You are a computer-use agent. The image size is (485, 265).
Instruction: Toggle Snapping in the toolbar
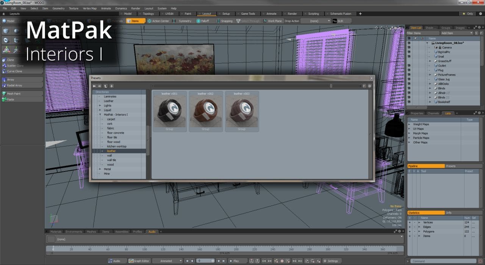click(224, 21)
